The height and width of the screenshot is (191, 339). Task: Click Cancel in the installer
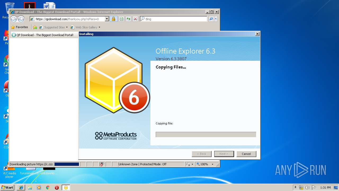coord(246,154)
